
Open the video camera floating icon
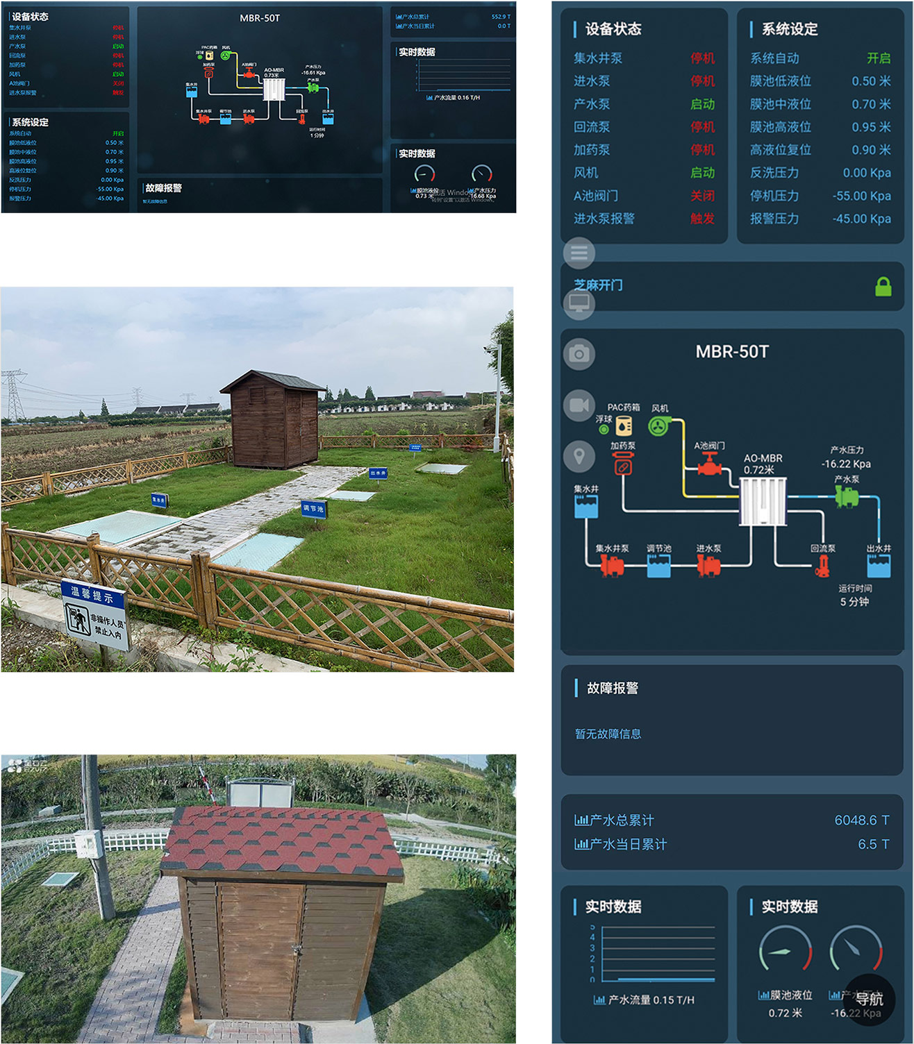(579, 405)
